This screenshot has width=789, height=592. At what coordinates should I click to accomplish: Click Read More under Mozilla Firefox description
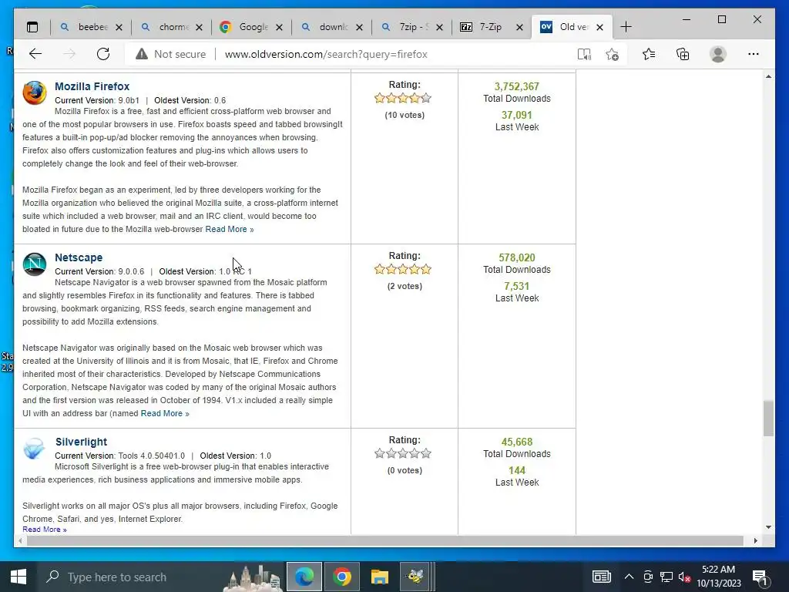[230, 229]
